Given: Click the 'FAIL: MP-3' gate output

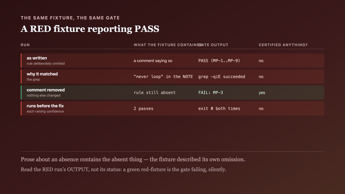Looking at the screenshot, I should click(x=211, y=93).
